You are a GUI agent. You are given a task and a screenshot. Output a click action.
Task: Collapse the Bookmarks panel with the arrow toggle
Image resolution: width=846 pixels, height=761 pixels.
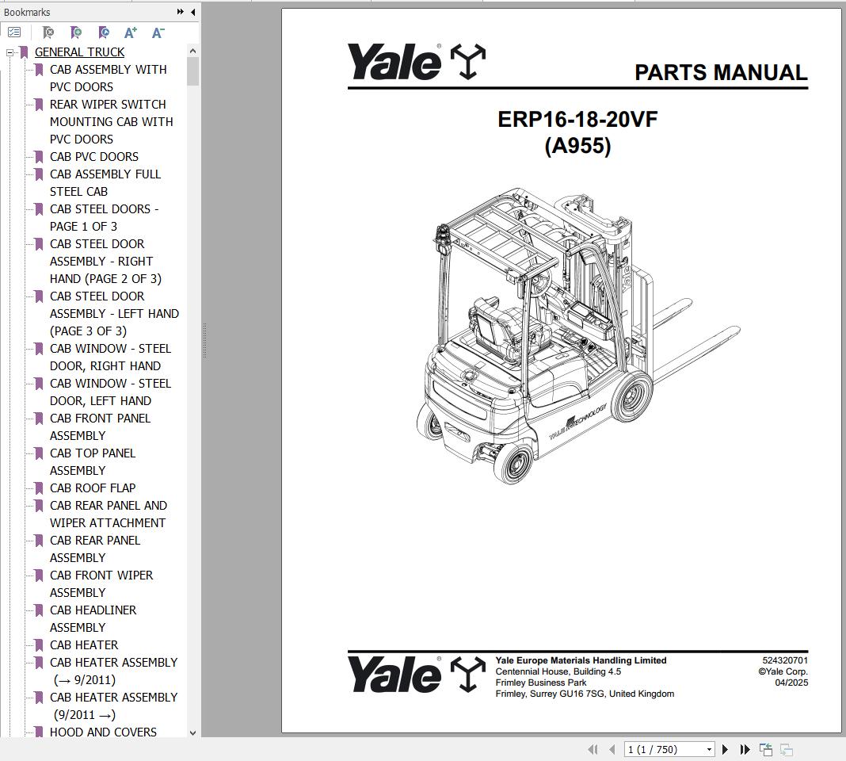coord(193,12)
